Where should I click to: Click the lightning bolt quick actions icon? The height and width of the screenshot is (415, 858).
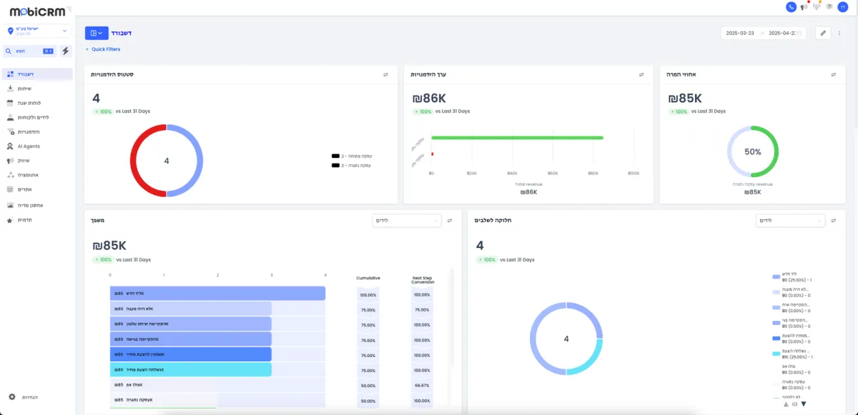pos(66,51)
